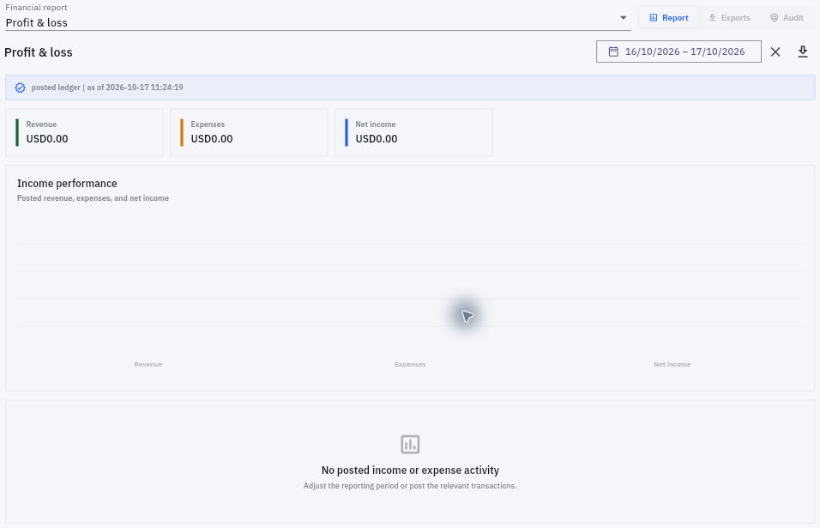Open the Audit tab
Screen dimensions: 820x528
[x=787, y=18]
